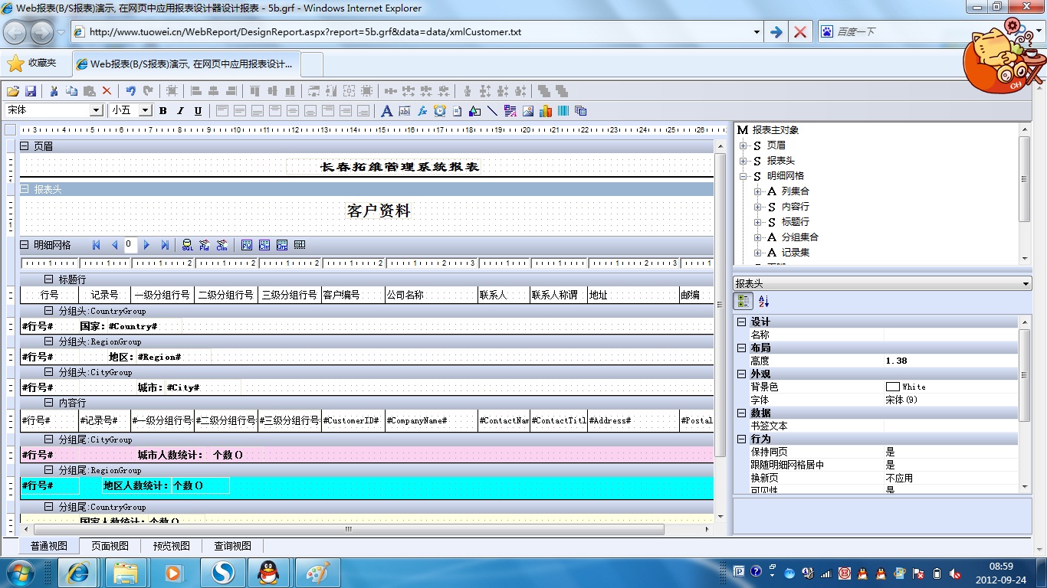Image resolution: width=1047 pixels, height=588 pixels.
Task: Insert a barcode element from toolbar
Action: click(563, 111)
